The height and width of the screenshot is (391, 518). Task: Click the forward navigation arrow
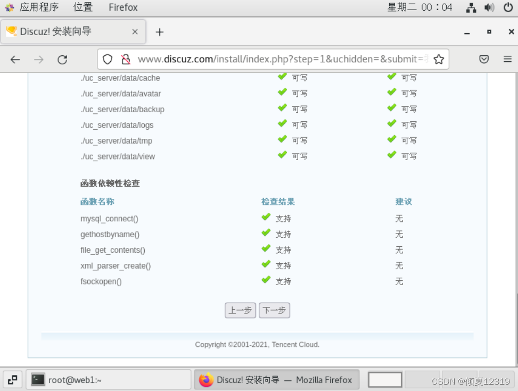point(39,60)
